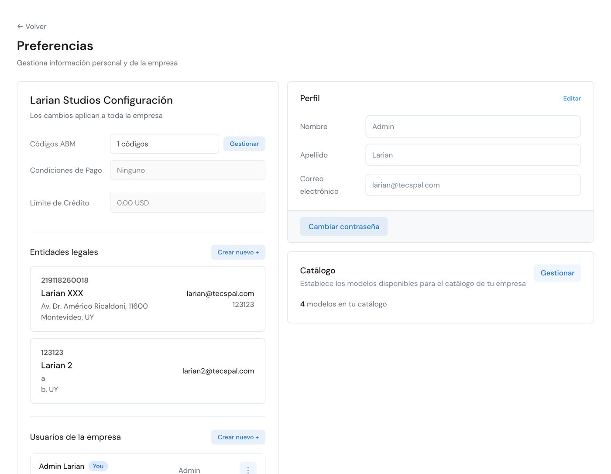The width and height of the screenshot is (611, 474).
Task: Click the Cambiar contraseña button
Action: [x=344, y=227]
